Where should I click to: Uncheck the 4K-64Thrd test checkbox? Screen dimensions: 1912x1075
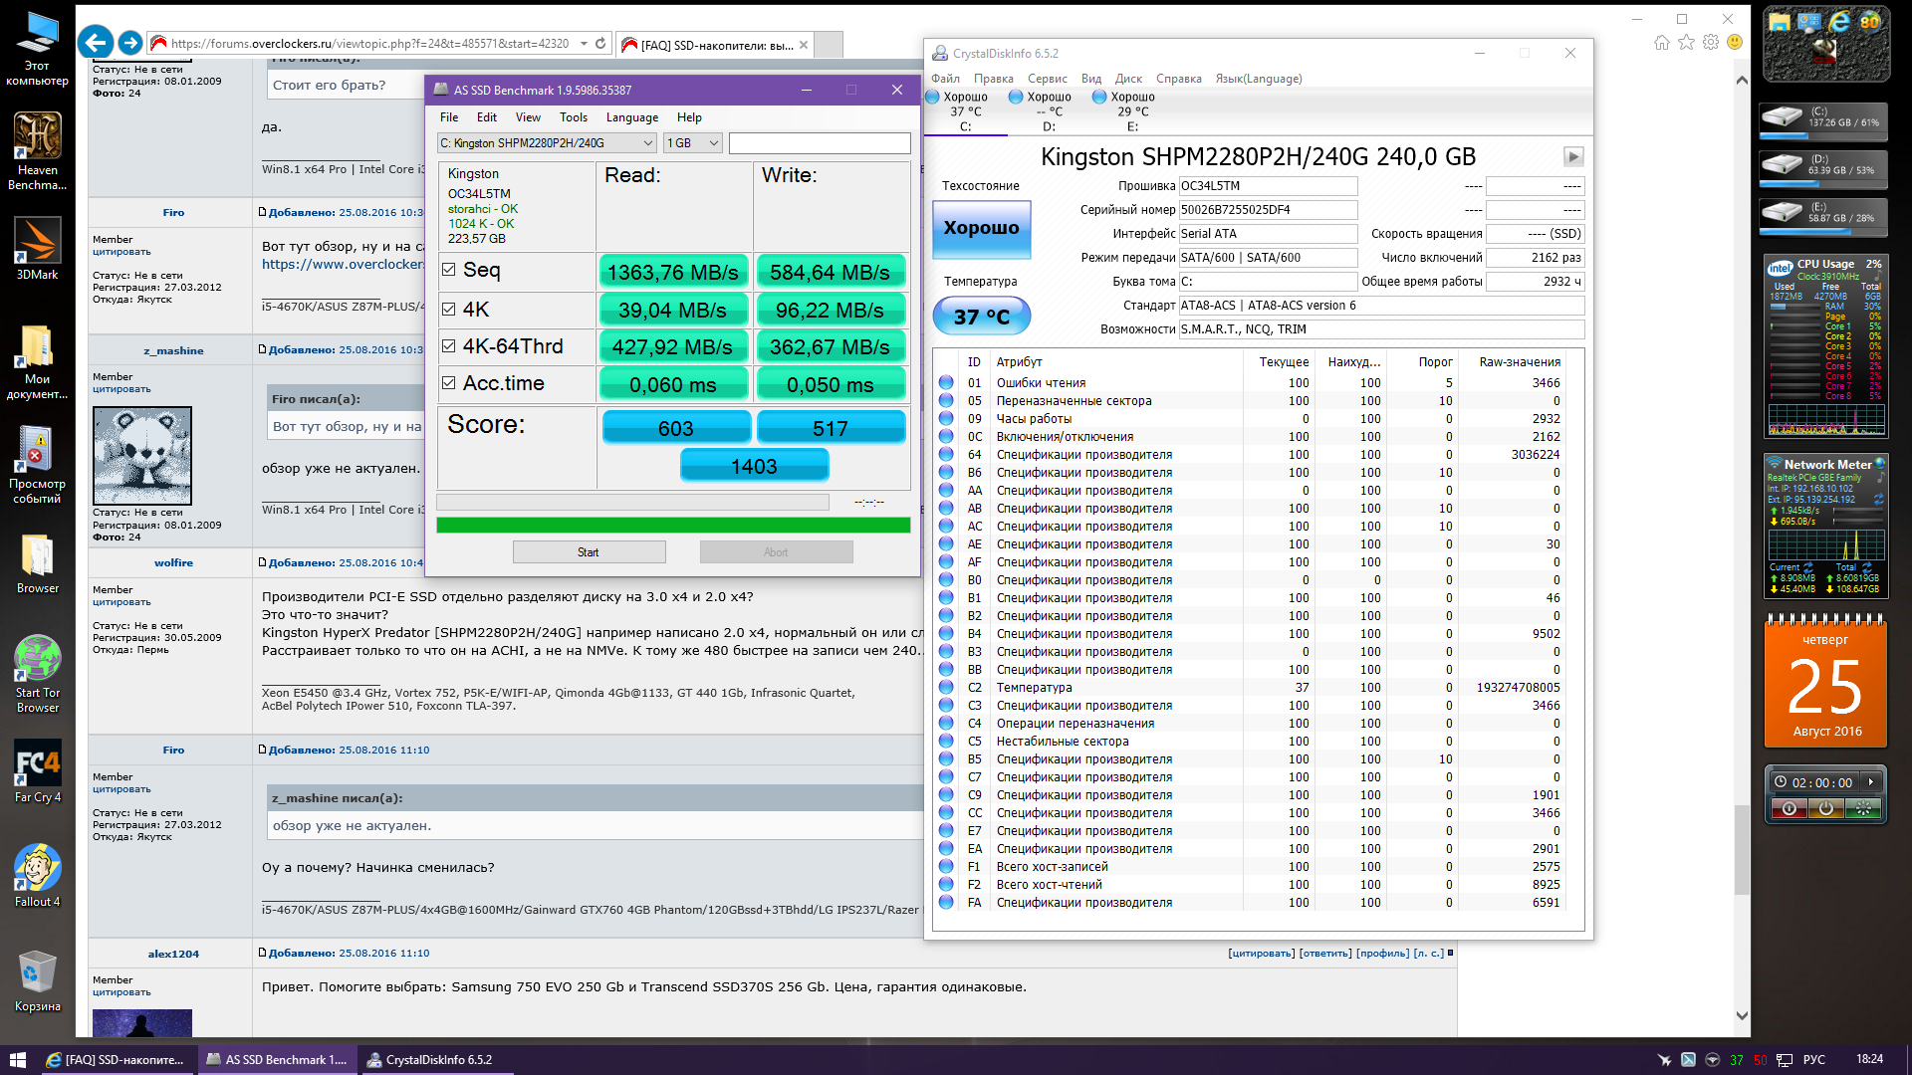449,346
